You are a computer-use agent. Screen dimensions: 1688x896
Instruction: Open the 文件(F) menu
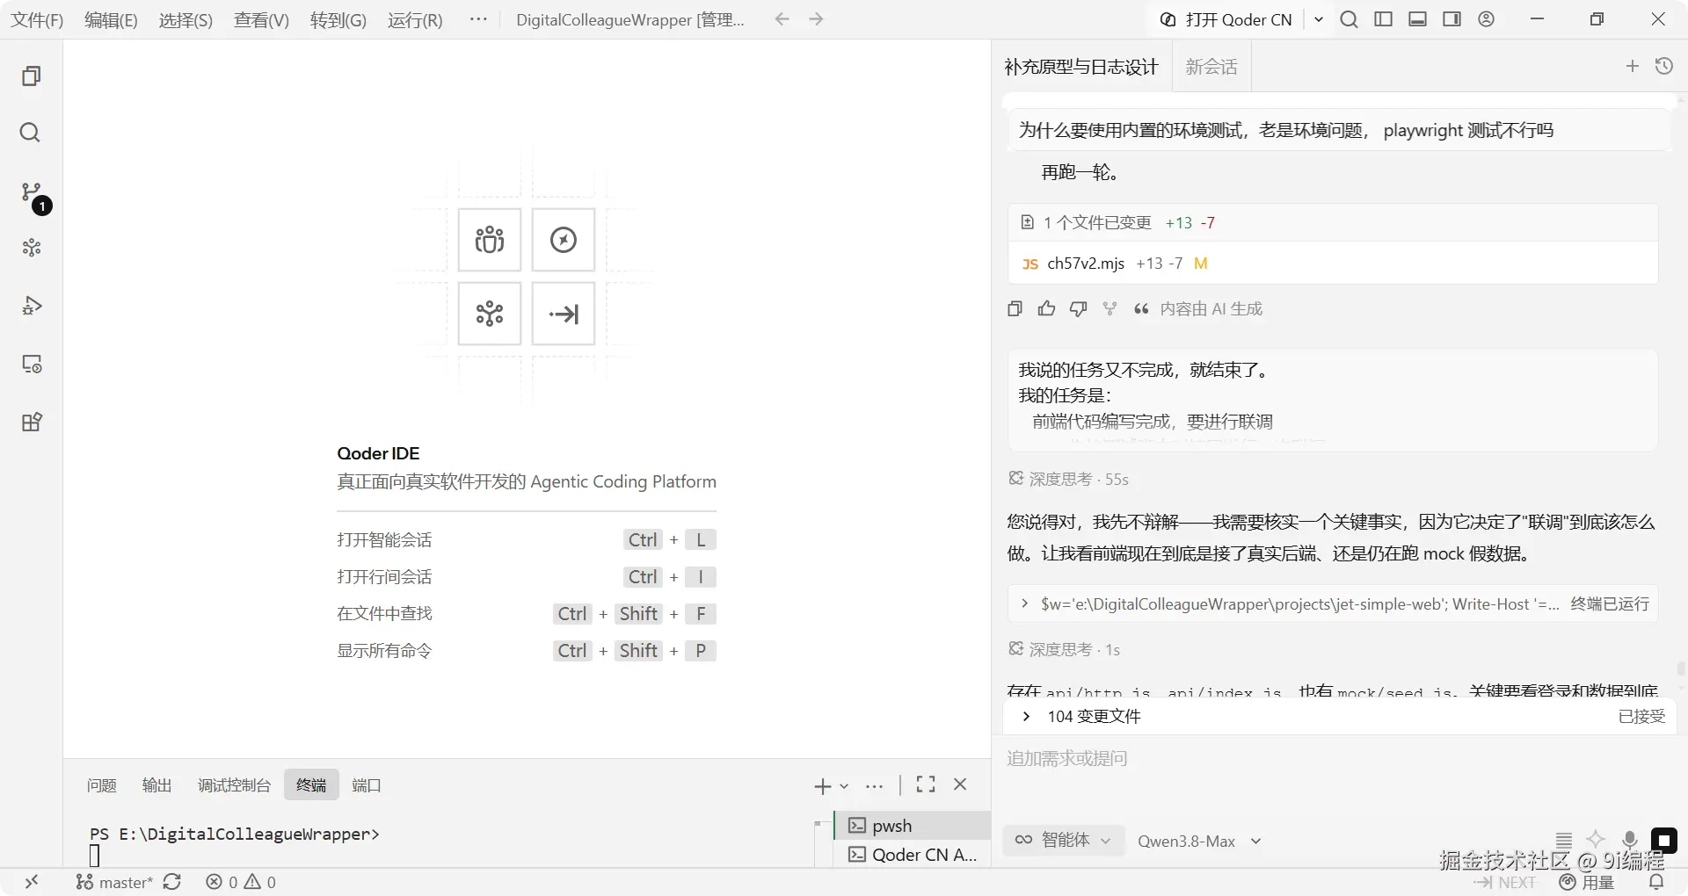[x=37, y=20]
